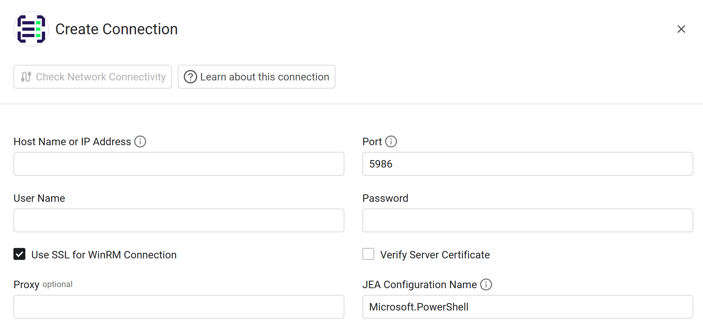Show Port field info tooltip
703x328 pixels.
(391, 141)
